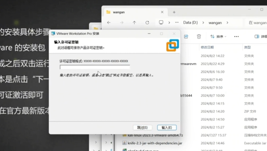Minimize the VMware Workstation Pro installer window
267x151 pixels.
click(x=149, y=34)
